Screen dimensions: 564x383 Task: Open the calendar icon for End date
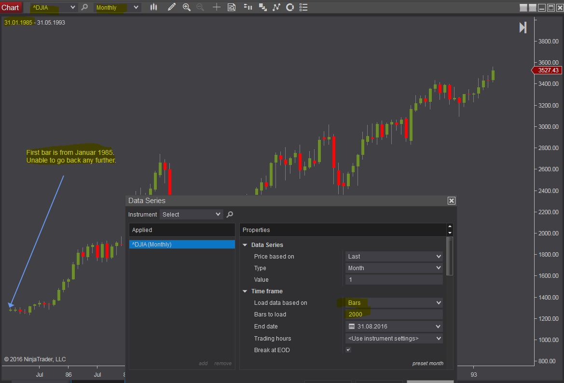click(351, 327)
